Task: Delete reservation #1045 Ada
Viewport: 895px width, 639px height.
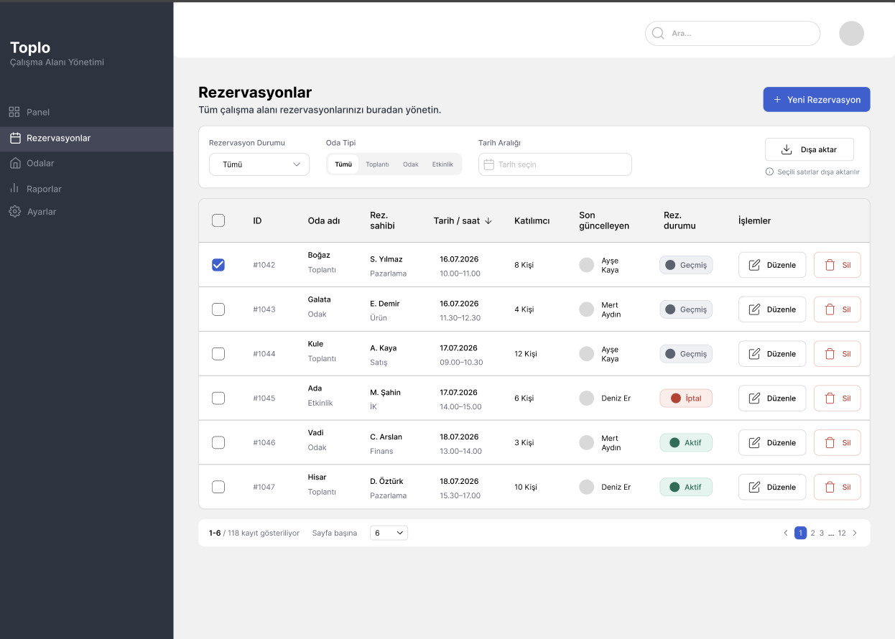Action: pyautogui.click(x=837, y=398)
